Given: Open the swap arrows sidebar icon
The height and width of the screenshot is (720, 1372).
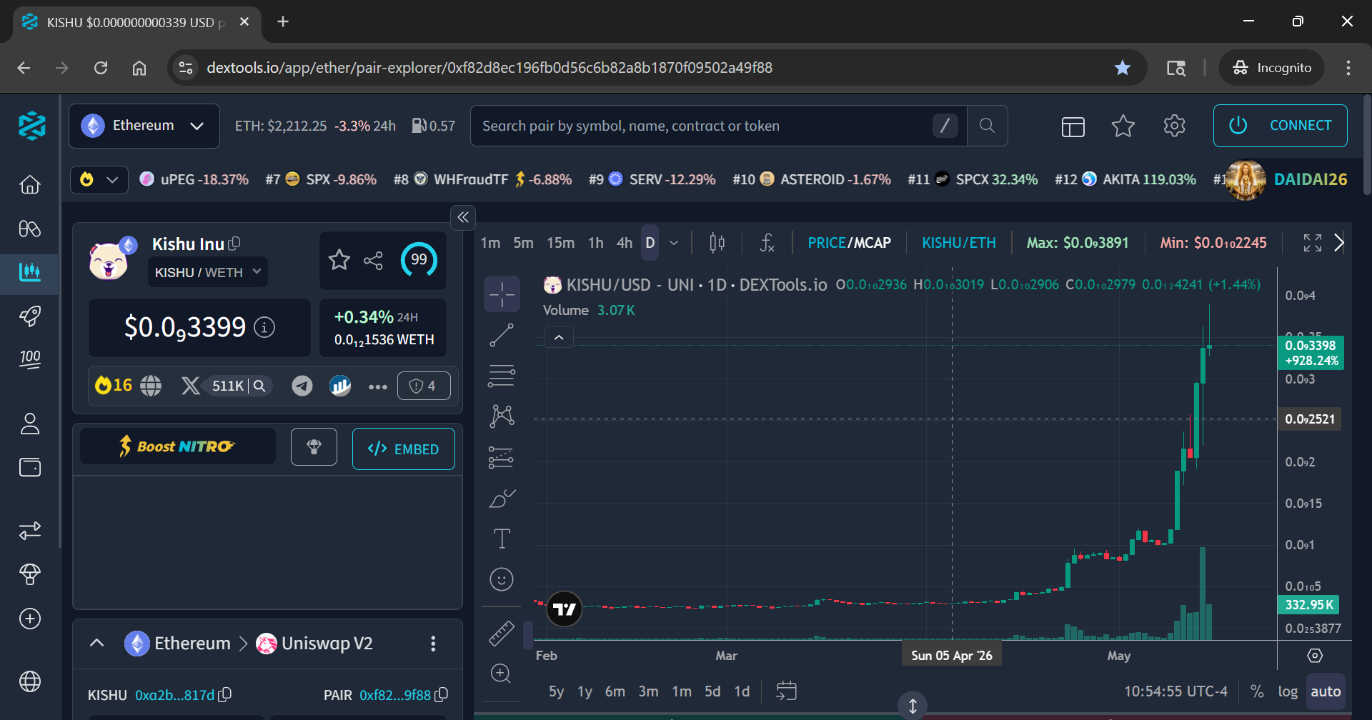Looking at the screenshot, I should click(30, 531).
